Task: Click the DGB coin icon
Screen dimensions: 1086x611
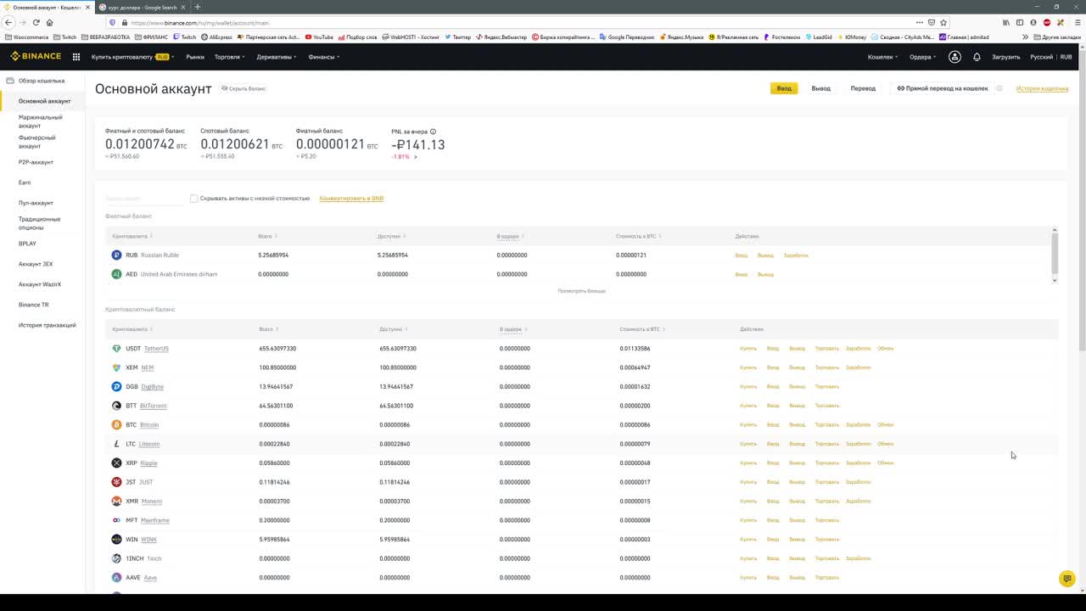Action: tap(117, 387)
